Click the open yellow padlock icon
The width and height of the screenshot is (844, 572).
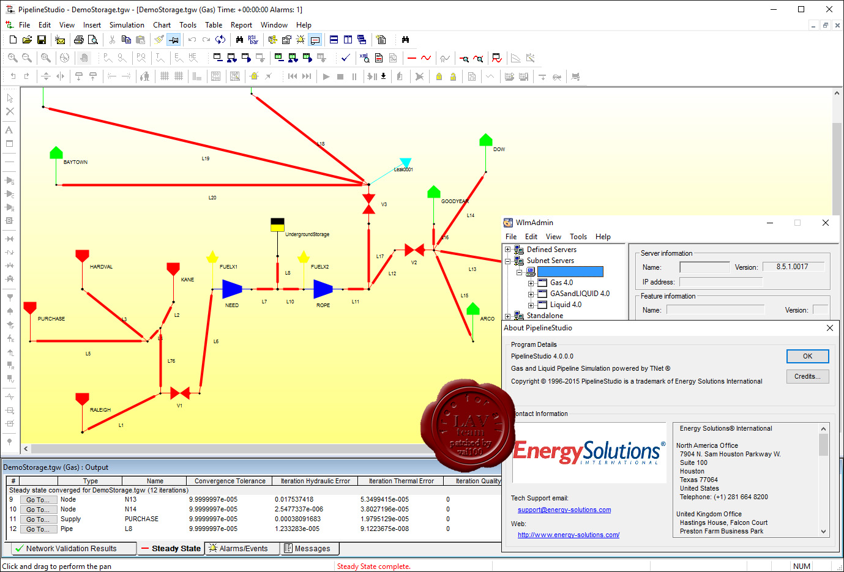tap(453, 76)
